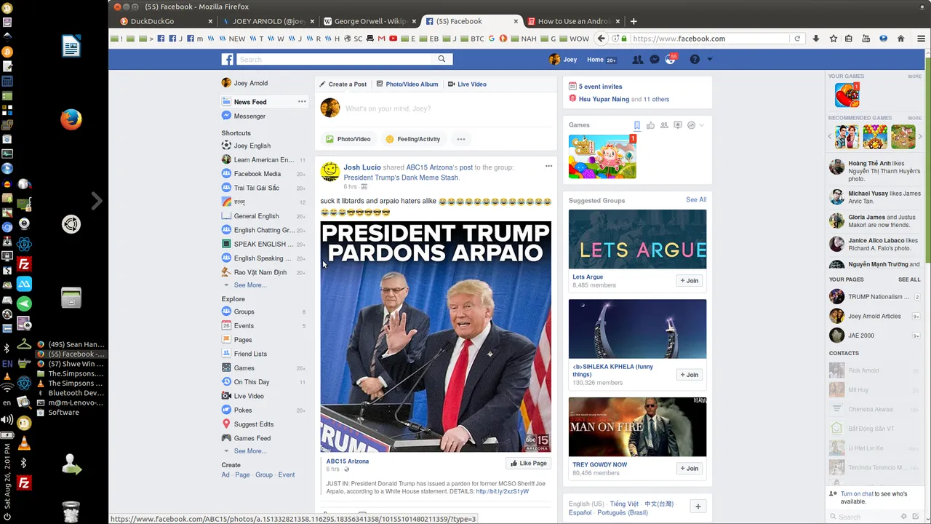The width and height of the screenshot is (931, 524).
Task: Click See All suggested groups
Action: coord(696,199)
